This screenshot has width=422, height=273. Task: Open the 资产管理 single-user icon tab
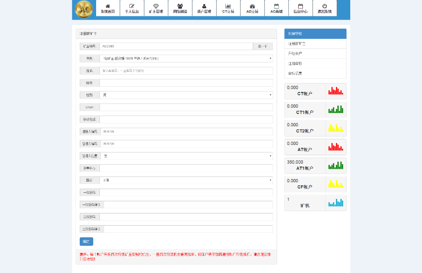coord(204,8)
